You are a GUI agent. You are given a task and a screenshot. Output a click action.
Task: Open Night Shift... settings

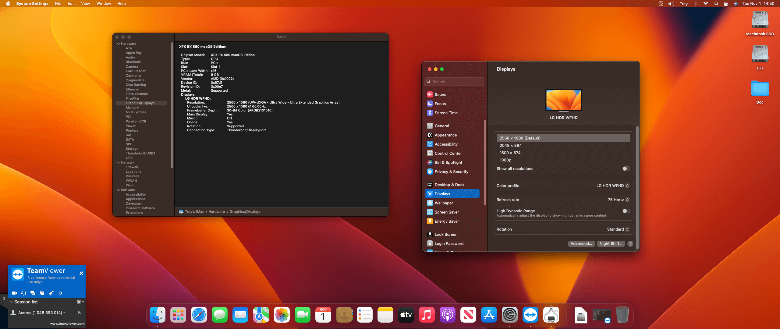coord(611,244)
